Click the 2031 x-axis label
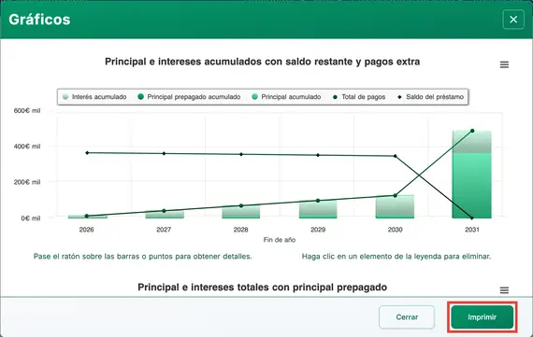The width and height of the screenshot is (533, 337). pos(472,230)
